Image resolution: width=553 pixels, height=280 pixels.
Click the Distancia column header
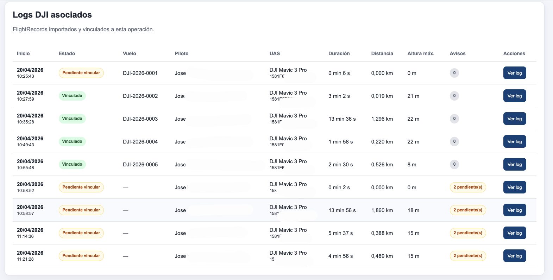pyautogui.click(x=382, y=53)
